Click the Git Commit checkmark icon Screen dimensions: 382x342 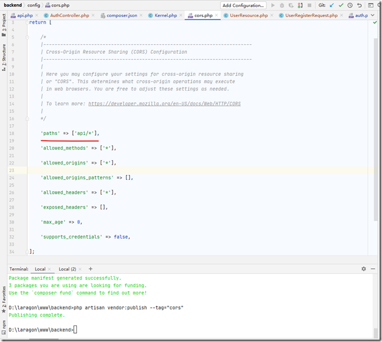pyautogui.click(x=341, y=5)
